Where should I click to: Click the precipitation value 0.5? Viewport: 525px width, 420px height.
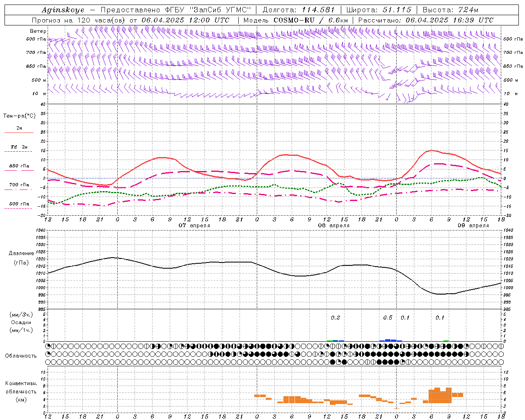pyautogui.click(x=388, y=317)
